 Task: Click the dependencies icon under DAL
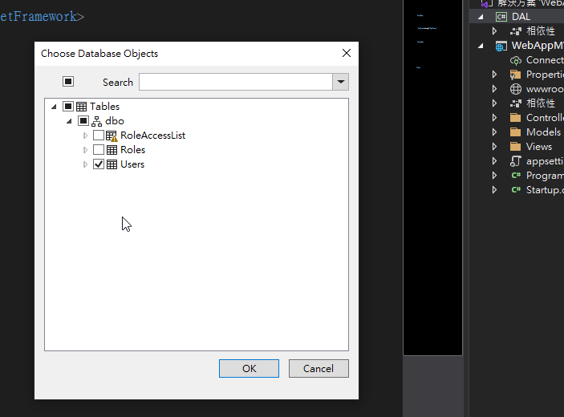(515, 31)
